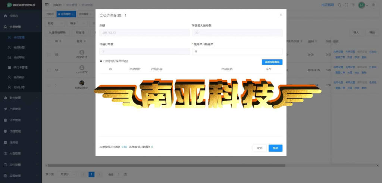Click ceshi777 user avatar
This screenshot has width=382, height=183.
coord(82,68)
